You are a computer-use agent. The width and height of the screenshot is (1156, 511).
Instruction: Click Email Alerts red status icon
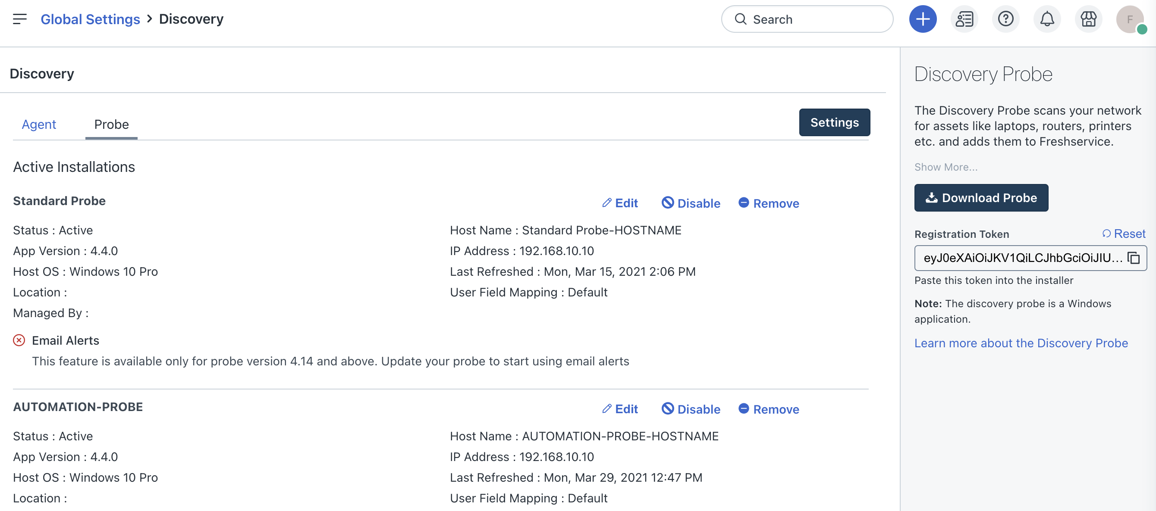click(x=19, y=340)
